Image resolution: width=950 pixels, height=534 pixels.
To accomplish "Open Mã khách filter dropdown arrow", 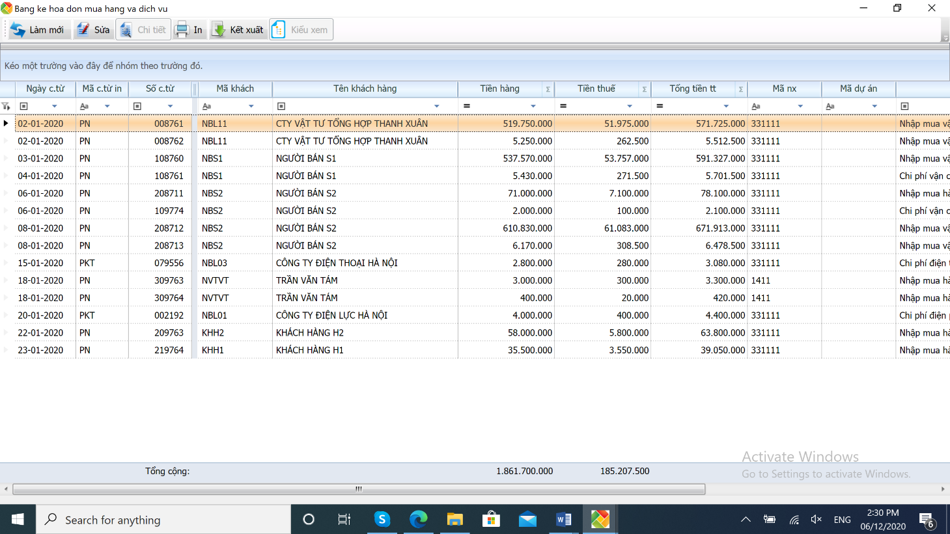I will click(251, 106).
